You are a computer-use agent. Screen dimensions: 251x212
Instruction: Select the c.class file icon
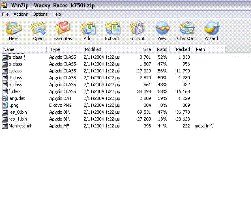tap(5, 71)
